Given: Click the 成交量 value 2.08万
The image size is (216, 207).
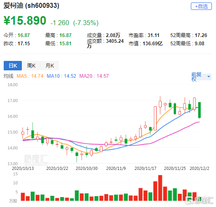Looking at the screenshot, I should pyautogui.click(x=113, y=35).
